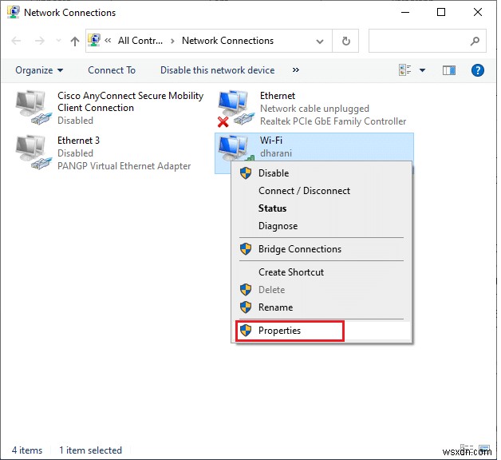Click '1 item selected' in status bar

pyautogui.click(x=90, y=450)
